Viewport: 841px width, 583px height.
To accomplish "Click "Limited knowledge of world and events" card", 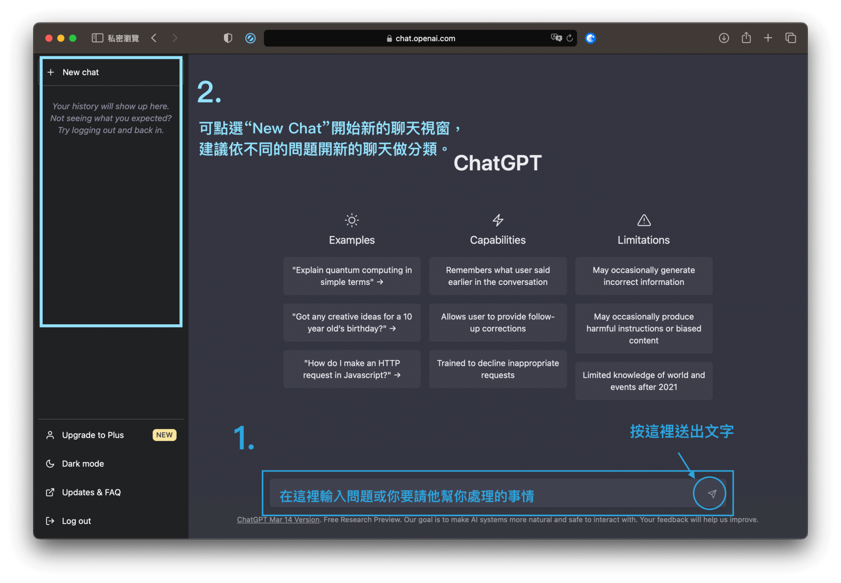I will (x=644, y=381).
